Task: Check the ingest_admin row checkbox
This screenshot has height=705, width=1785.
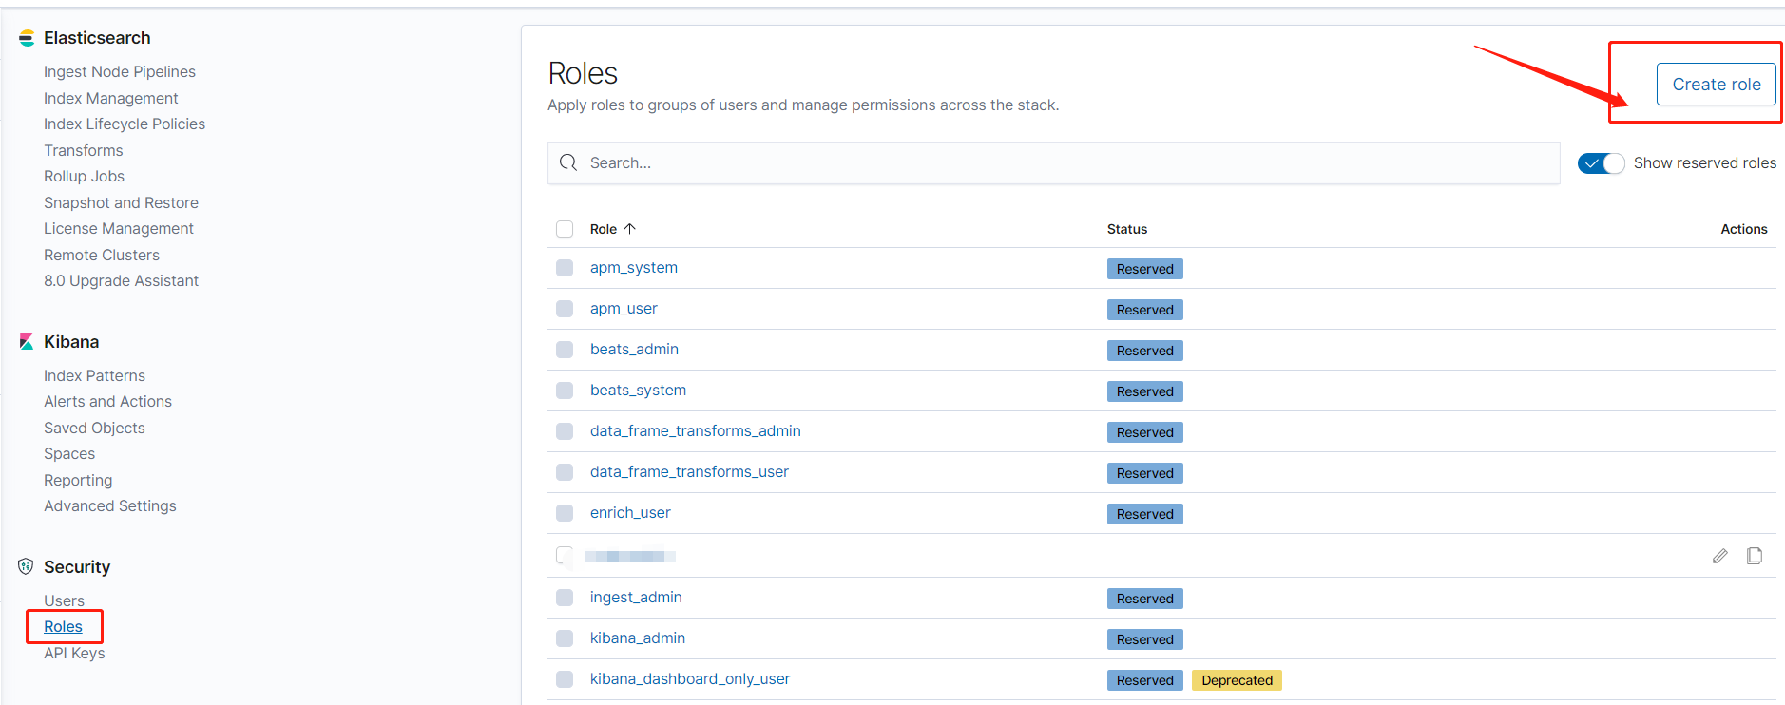Action: [x=565, y=598]
